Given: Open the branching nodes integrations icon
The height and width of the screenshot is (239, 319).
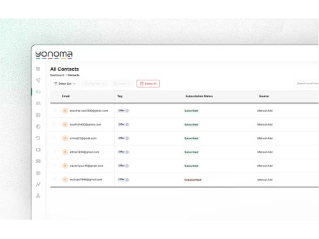Looking at the screenshot, I should point(38,196).
